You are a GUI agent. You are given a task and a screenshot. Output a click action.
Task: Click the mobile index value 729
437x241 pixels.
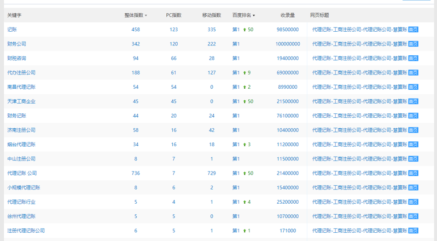pyautogui.click(x=212, y=173)
